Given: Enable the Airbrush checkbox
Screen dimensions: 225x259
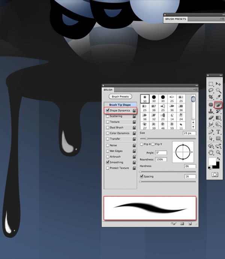Looking at the screenshot, I should pos(108,157).
